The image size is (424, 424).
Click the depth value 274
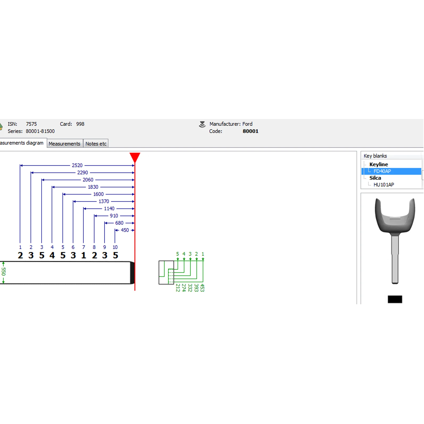[x=184, y=288]
